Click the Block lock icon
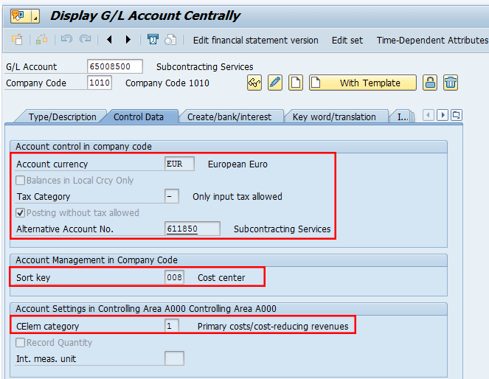The height and width of the screenshot is (379, 489). click(x=430, y=83)
